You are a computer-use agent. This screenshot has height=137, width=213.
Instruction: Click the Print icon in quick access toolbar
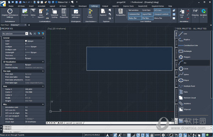38,2
